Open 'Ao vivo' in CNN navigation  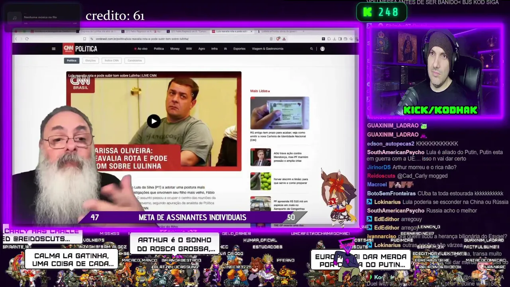point(141,49)
